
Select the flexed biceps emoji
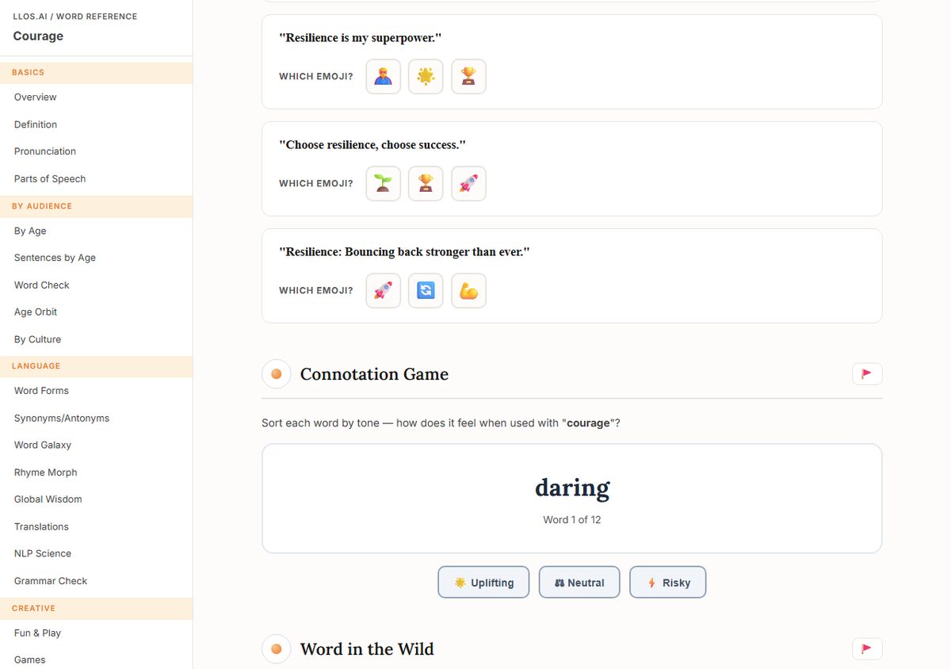(x=468, y=291)
